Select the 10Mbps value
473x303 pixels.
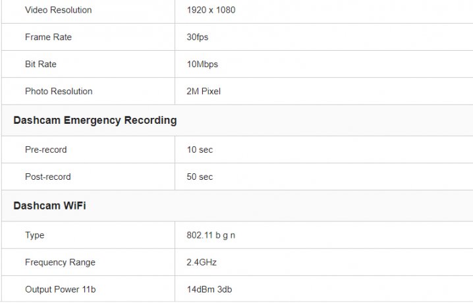click(x=202, y=64)
